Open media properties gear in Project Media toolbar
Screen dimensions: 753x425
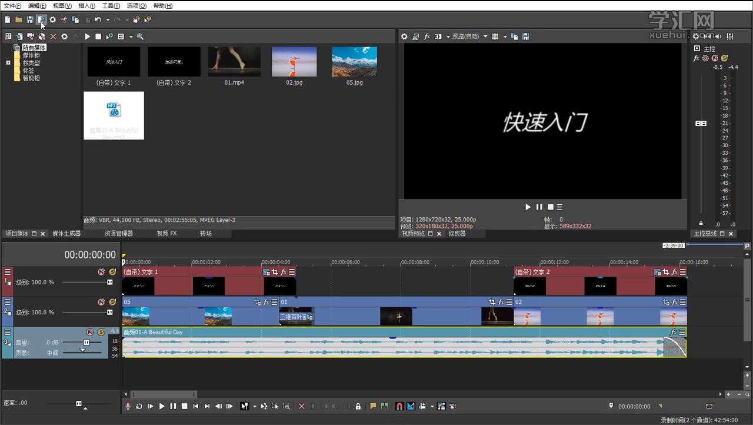click(64, 36)
